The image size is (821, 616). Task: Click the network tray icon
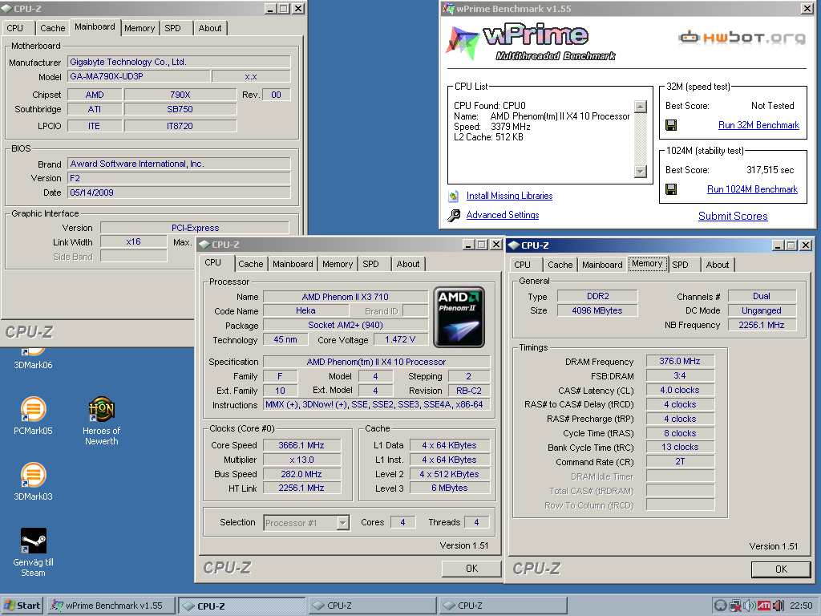(x=735, y=606)
